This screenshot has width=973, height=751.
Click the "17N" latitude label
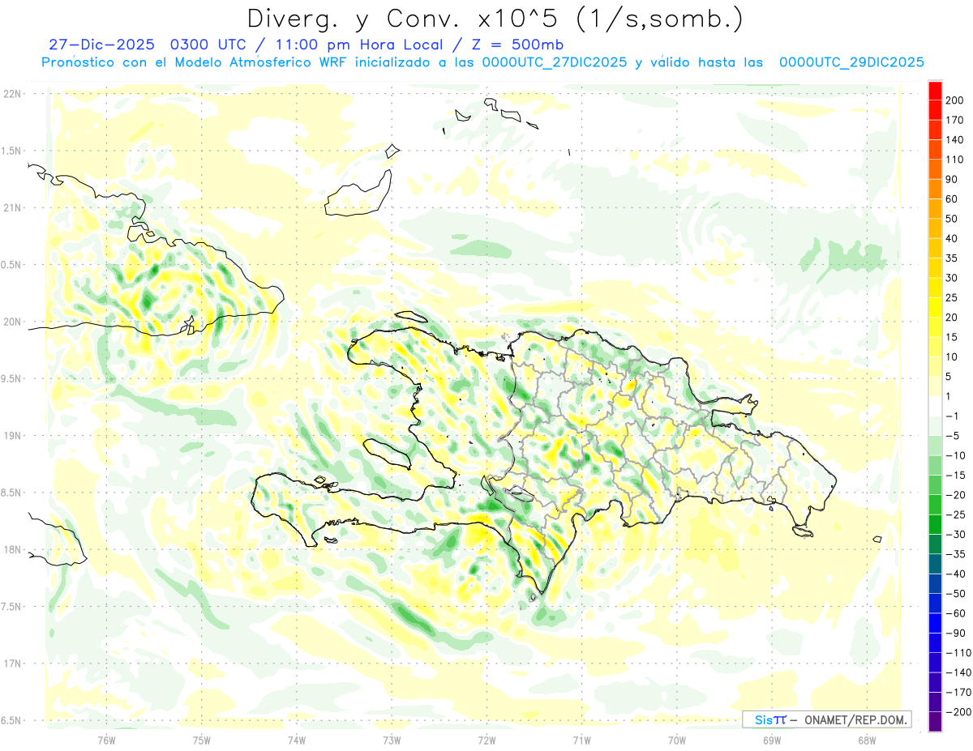click(x=12, y=664)
